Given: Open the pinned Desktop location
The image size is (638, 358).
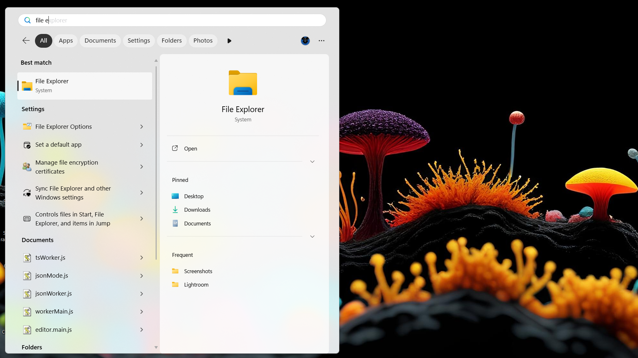Looking at the screenshot, I should [194, 196].
